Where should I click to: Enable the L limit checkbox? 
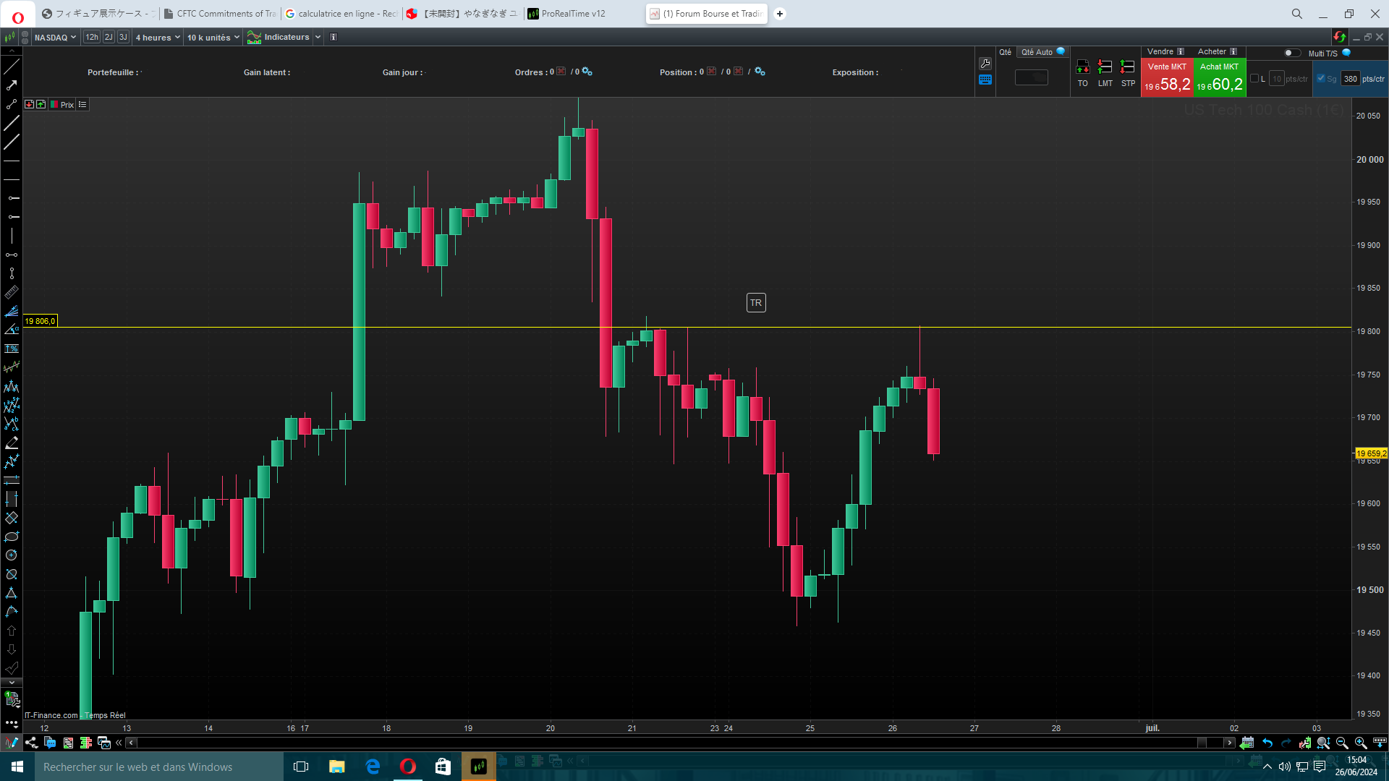[1254, 79]
